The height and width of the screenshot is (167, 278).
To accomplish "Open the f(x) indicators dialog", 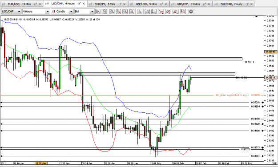I will (161, 12).
